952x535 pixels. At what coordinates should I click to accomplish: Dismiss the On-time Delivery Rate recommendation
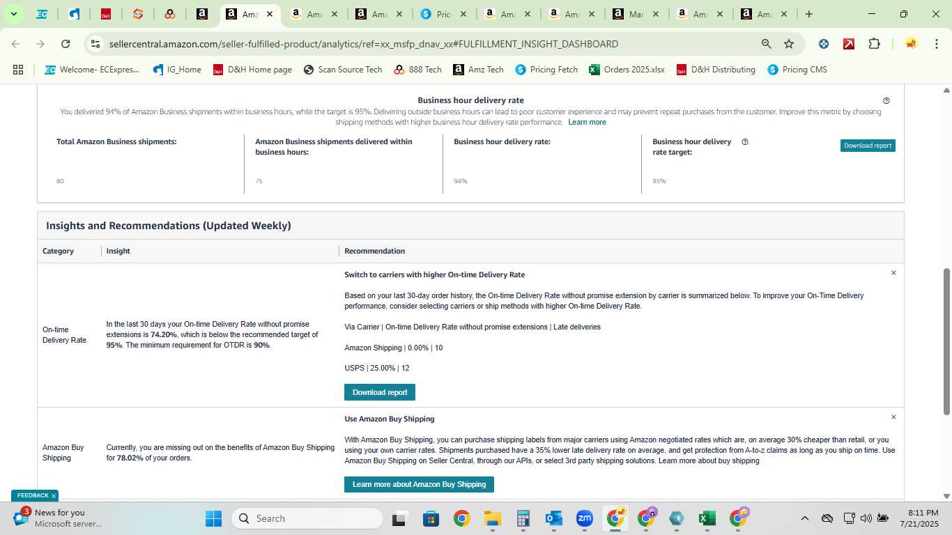coord(893,273)
